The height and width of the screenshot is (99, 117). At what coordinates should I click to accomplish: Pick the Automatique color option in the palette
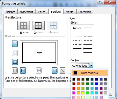(x=90, y=73)
